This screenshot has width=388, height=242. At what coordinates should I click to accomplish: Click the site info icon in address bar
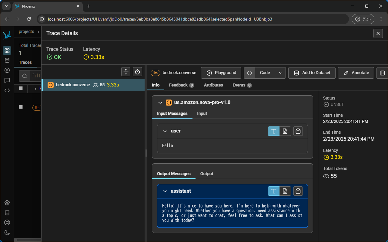click(42, 19)
